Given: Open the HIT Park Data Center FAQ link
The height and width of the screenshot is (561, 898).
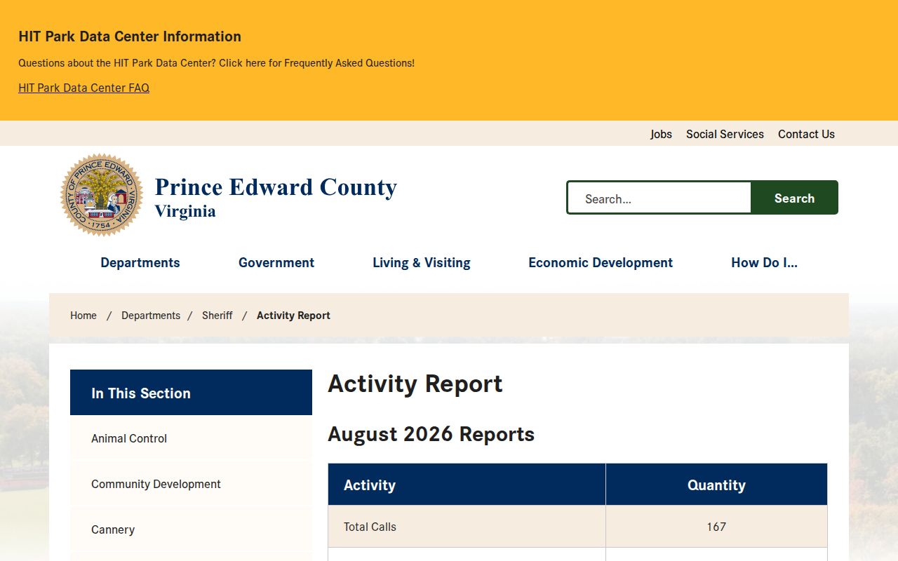Looking at the screenshot, I should (x=83, y=88).
